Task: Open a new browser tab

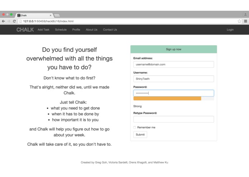Action: tap(57, 15)
